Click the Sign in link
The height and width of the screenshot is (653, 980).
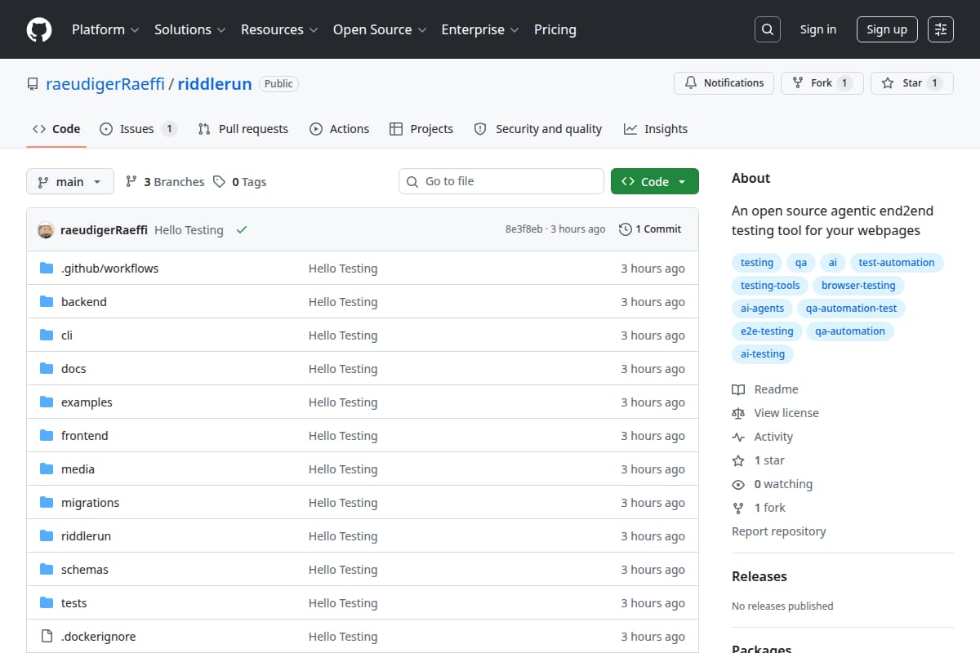818,29
